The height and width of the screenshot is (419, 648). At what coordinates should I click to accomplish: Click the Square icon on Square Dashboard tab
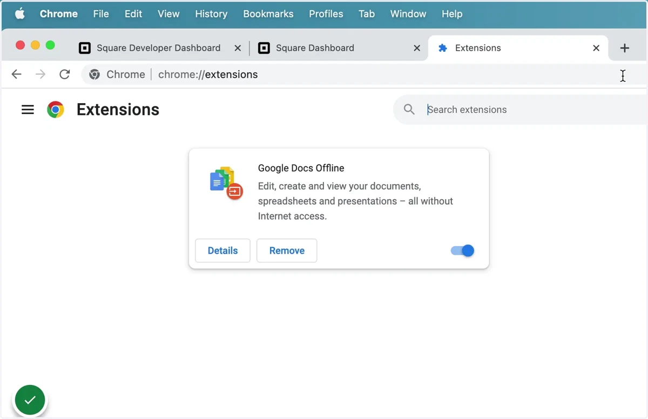click(264, 48)
